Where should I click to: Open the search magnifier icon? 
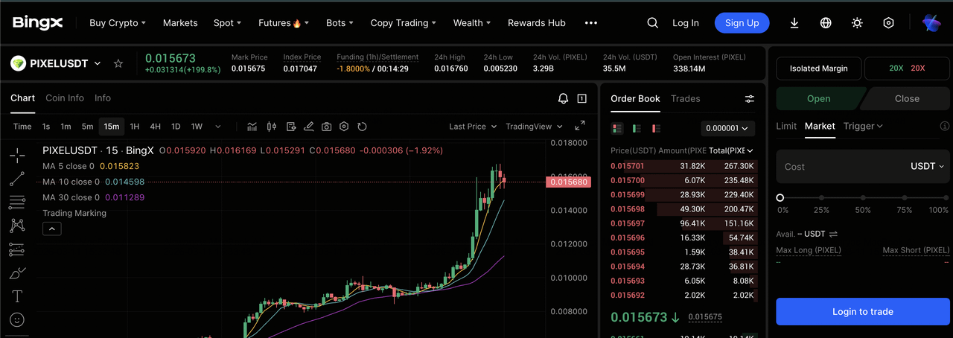click(x=652, y=23)
